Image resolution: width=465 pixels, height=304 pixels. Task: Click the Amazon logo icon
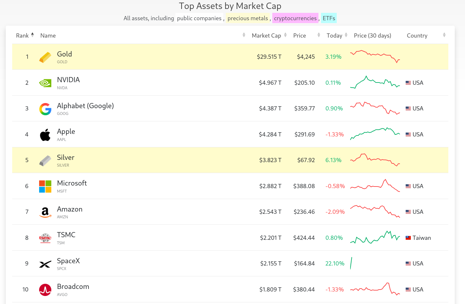(x=45, y=212)
